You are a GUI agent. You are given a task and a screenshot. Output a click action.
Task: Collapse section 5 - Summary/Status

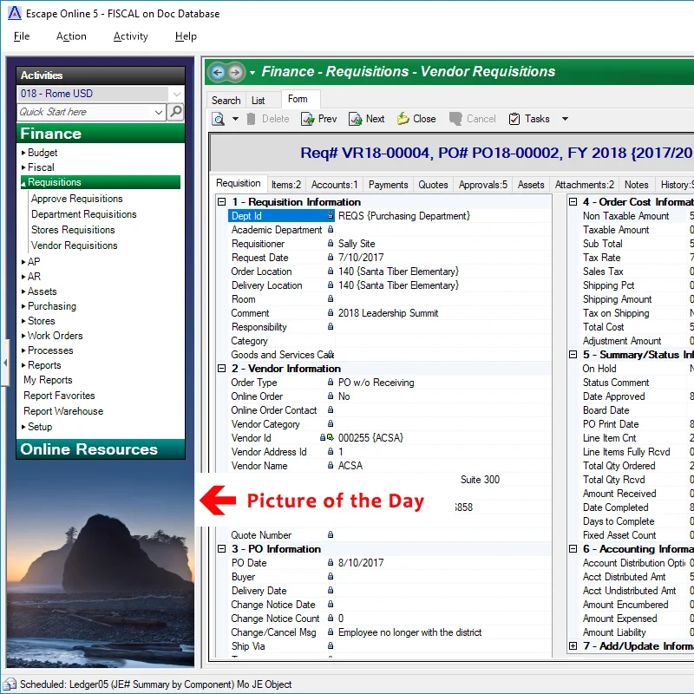click(573, 355)
